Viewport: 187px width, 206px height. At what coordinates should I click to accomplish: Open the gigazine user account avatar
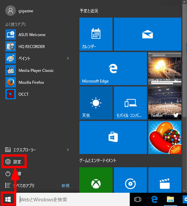pos(11,11)
